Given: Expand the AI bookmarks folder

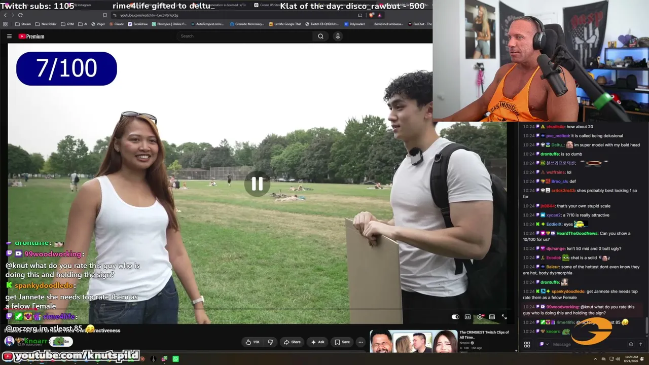Looking at the screenshot, I should tap(83, 24).
